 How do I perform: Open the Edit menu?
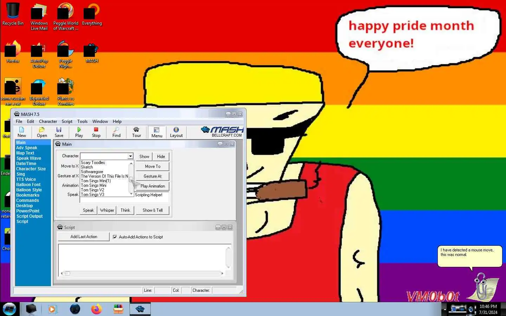[x=31, y=121]
